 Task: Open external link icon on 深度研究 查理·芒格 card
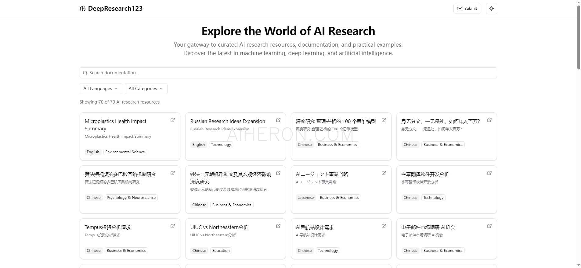click(384, 120)
